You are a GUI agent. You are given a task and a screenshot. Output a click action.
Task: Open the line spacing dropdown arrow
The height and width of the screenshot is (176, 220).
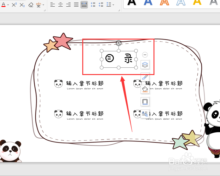pos(113,5)
